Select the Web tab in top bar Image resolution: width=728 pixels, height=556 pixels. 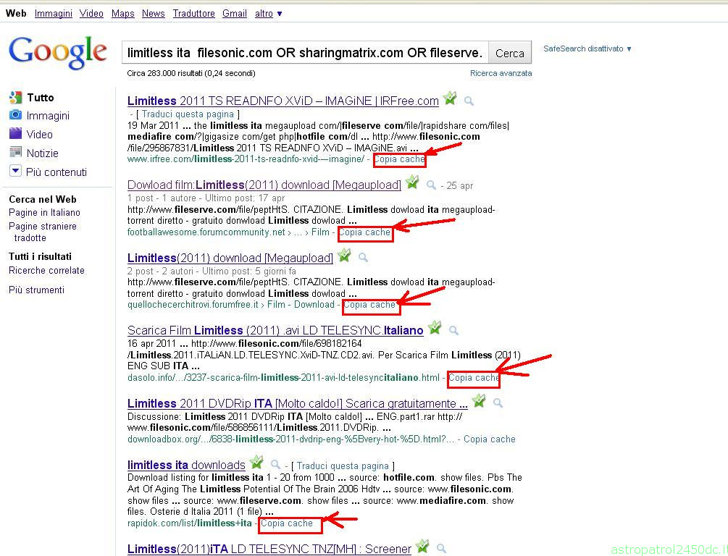16,14
